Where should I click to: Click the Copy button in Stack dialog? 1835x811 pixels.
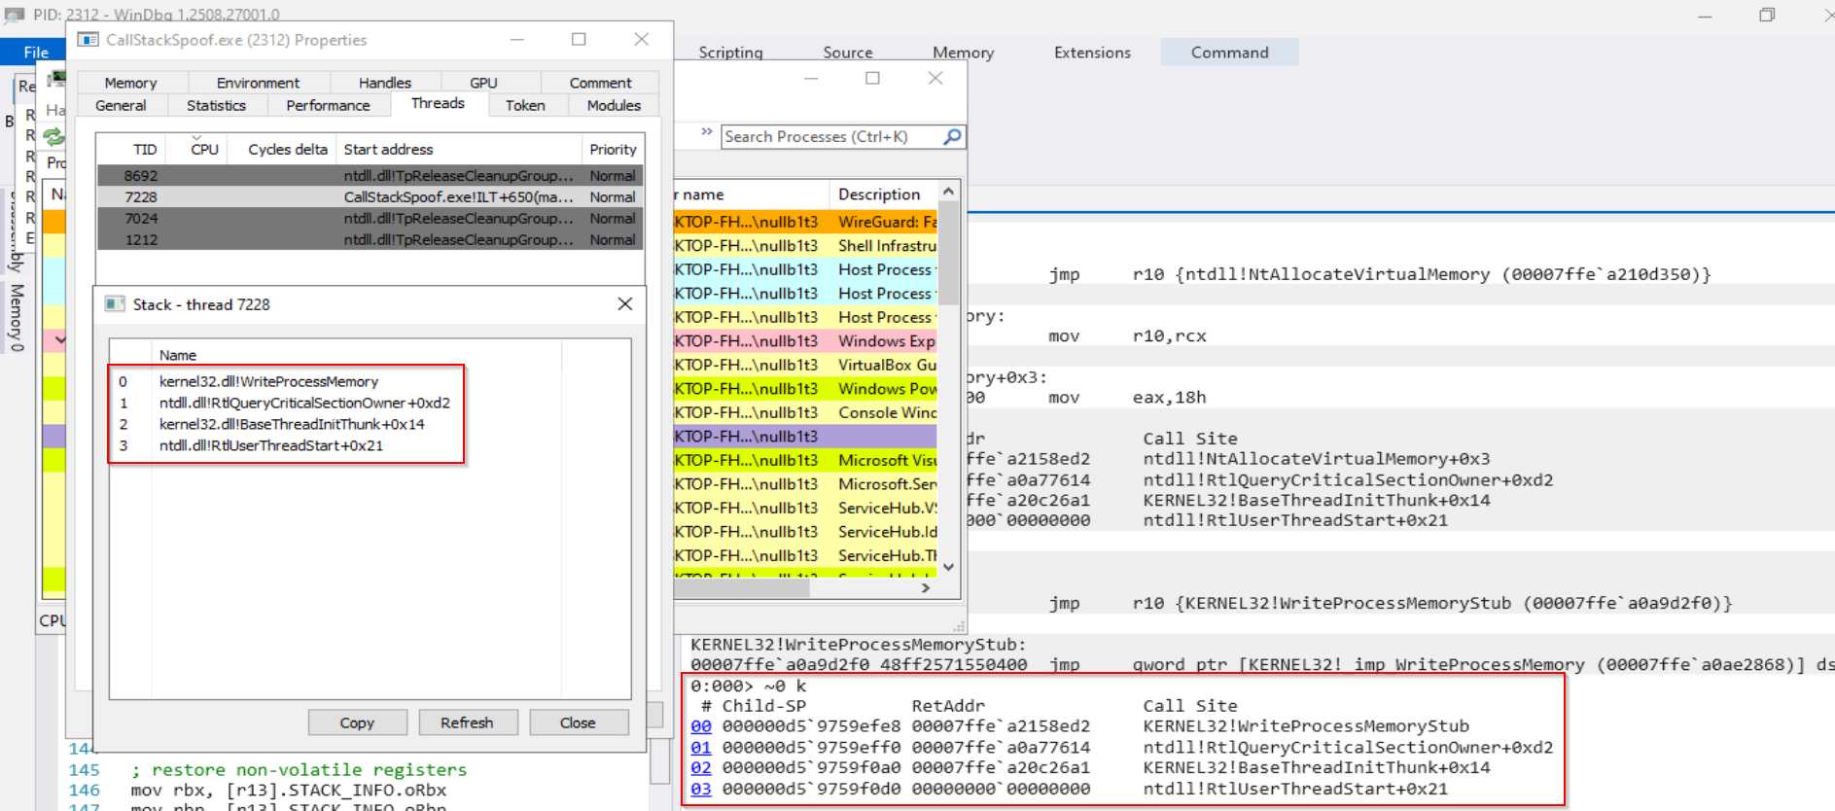coord(357,723)
